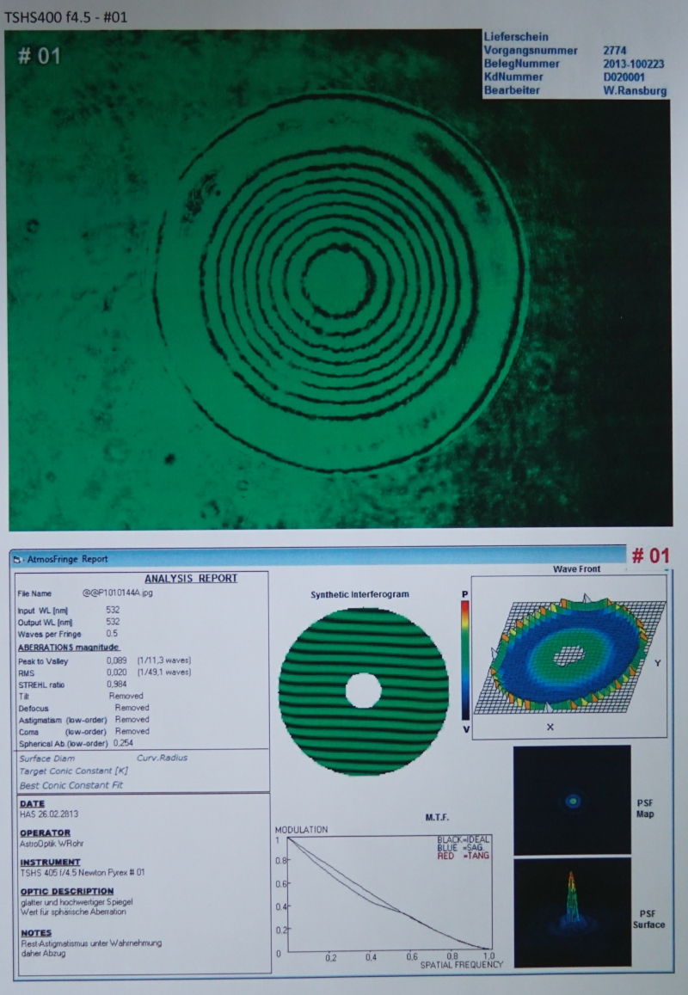This screenshot has height=995, width=688.
Task: Click the BelegNummer value 2013-100223
Action: (x=635, y=64)
